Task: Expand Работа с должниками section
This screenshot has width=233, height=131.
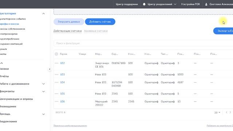Action: click(x=43, y=84)
